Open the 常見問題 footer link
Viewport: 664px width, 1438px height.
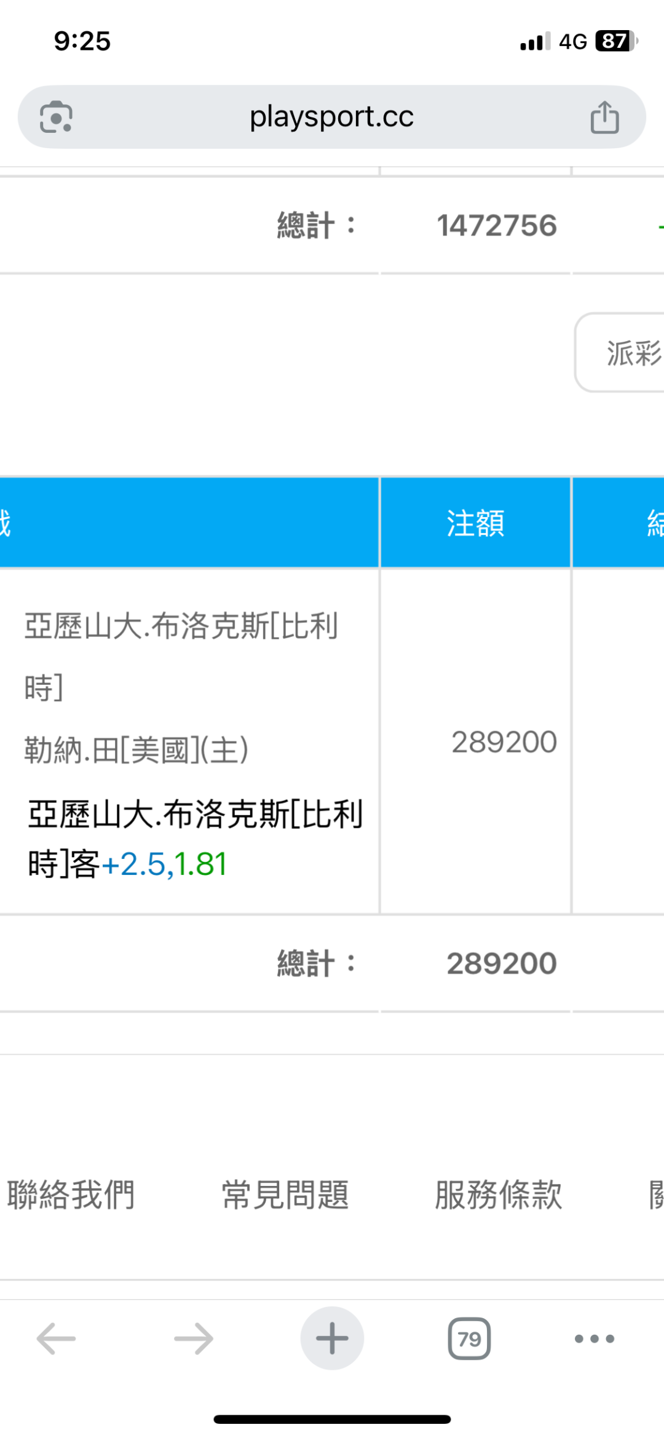[285, 1195]
